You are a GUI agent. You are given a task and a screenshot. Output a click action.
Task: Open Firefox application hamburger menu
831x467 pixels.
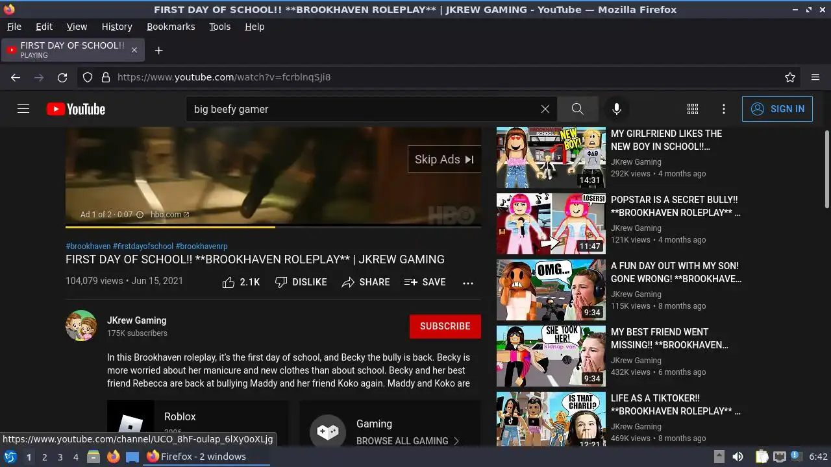point(815,77)
